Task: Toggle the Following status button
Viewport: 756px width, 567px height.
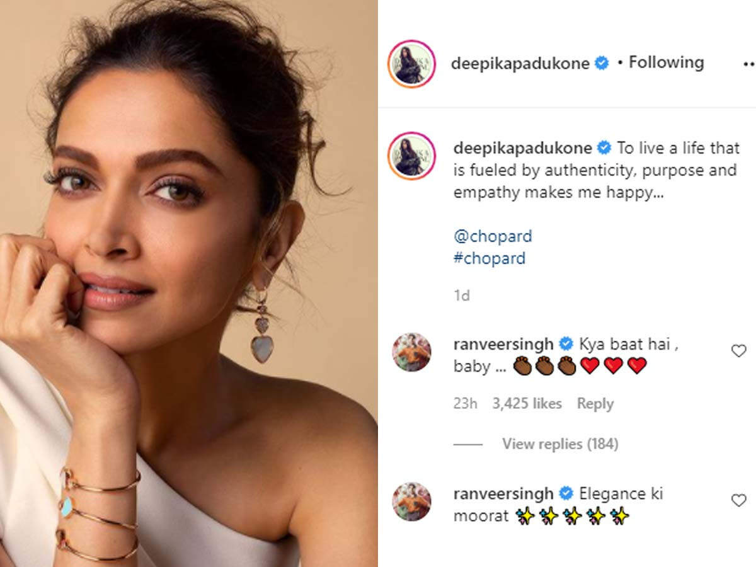Action: pyautogui.click(x=666, y=62)
